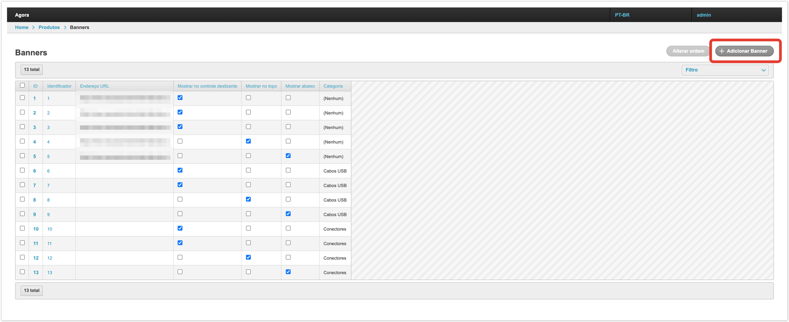
Task: Open the admin user menu
Action: [x=703, y=15]
